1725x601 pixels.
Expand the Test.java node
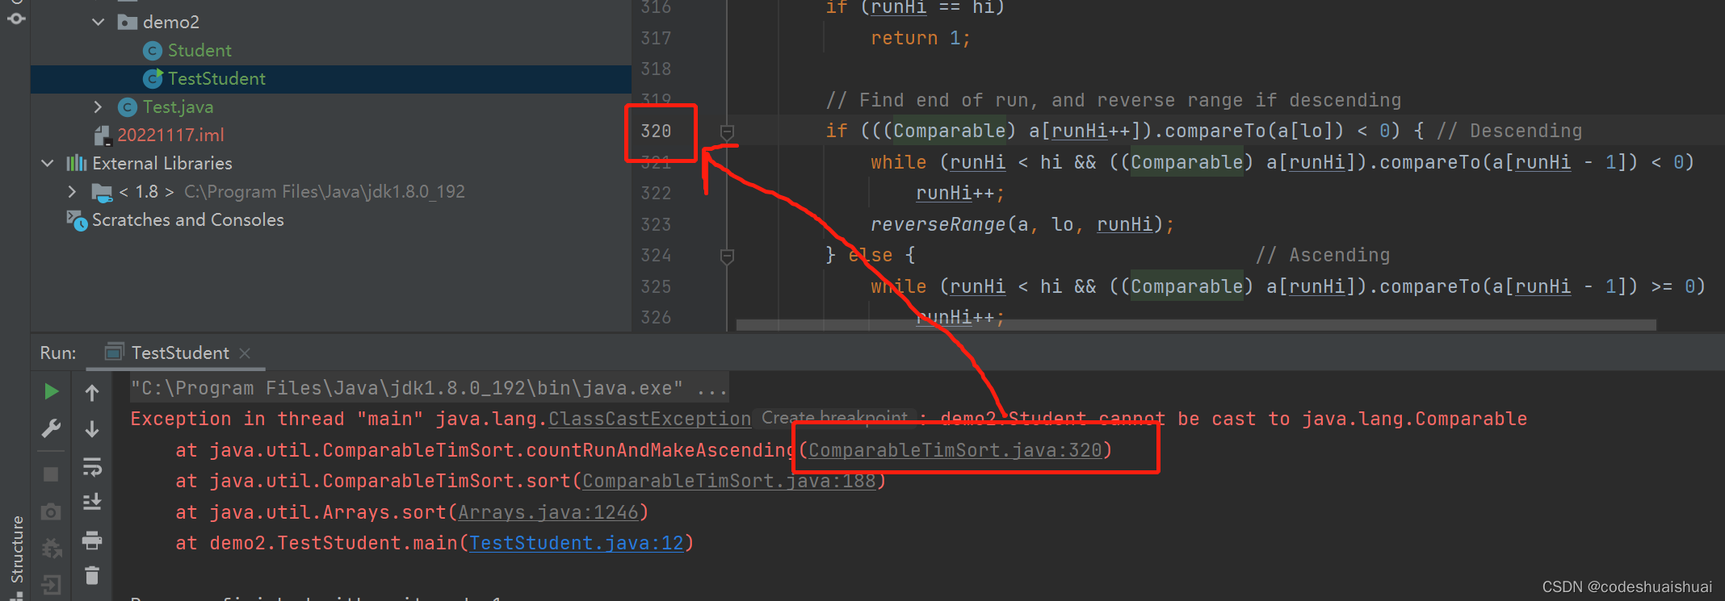tap(99, 106)
